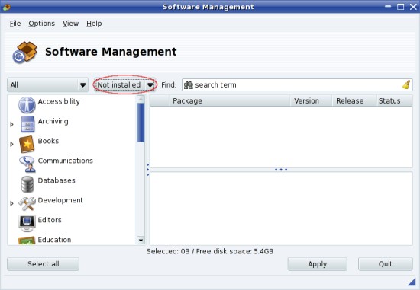This screenshot has height=290, width=420.
Task: Open the All package group dropdown
Action: tap(47, 85)
